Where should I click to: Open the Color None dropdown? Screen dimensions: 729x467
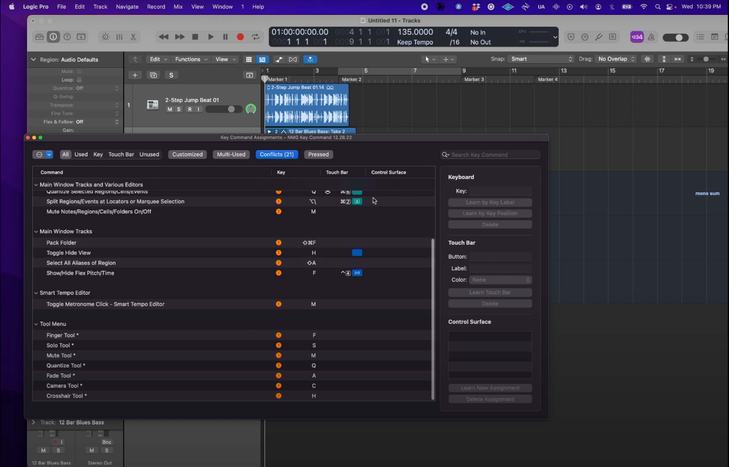(x=500, y=280)
